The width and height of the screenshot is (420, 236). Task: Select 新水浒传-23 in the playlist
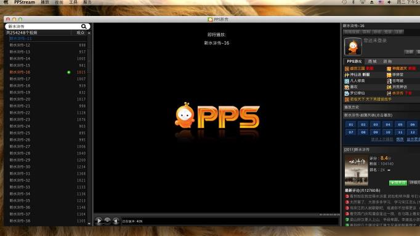[47, 119]
